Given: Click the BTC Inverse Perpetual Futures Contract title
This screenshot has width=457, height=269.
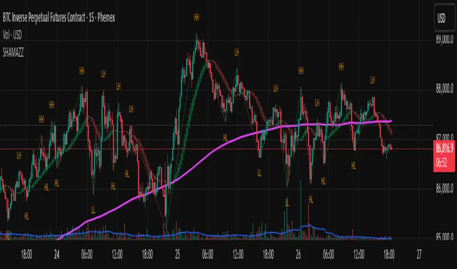Looking at the screenshot, I should 59,18.
